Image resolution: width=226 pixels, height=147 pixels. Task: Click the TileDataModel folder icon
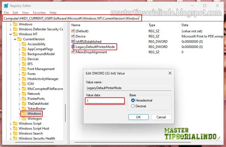(24, 104)
